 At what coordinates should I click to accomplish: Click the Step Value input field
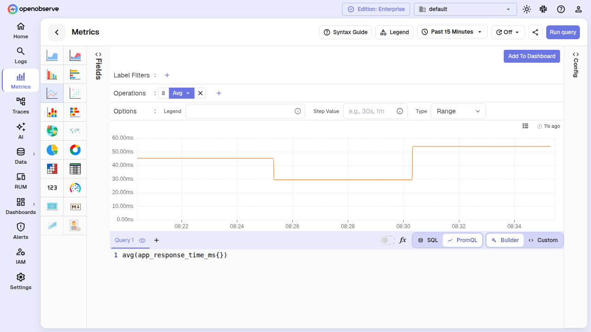[x=370, y=111]
